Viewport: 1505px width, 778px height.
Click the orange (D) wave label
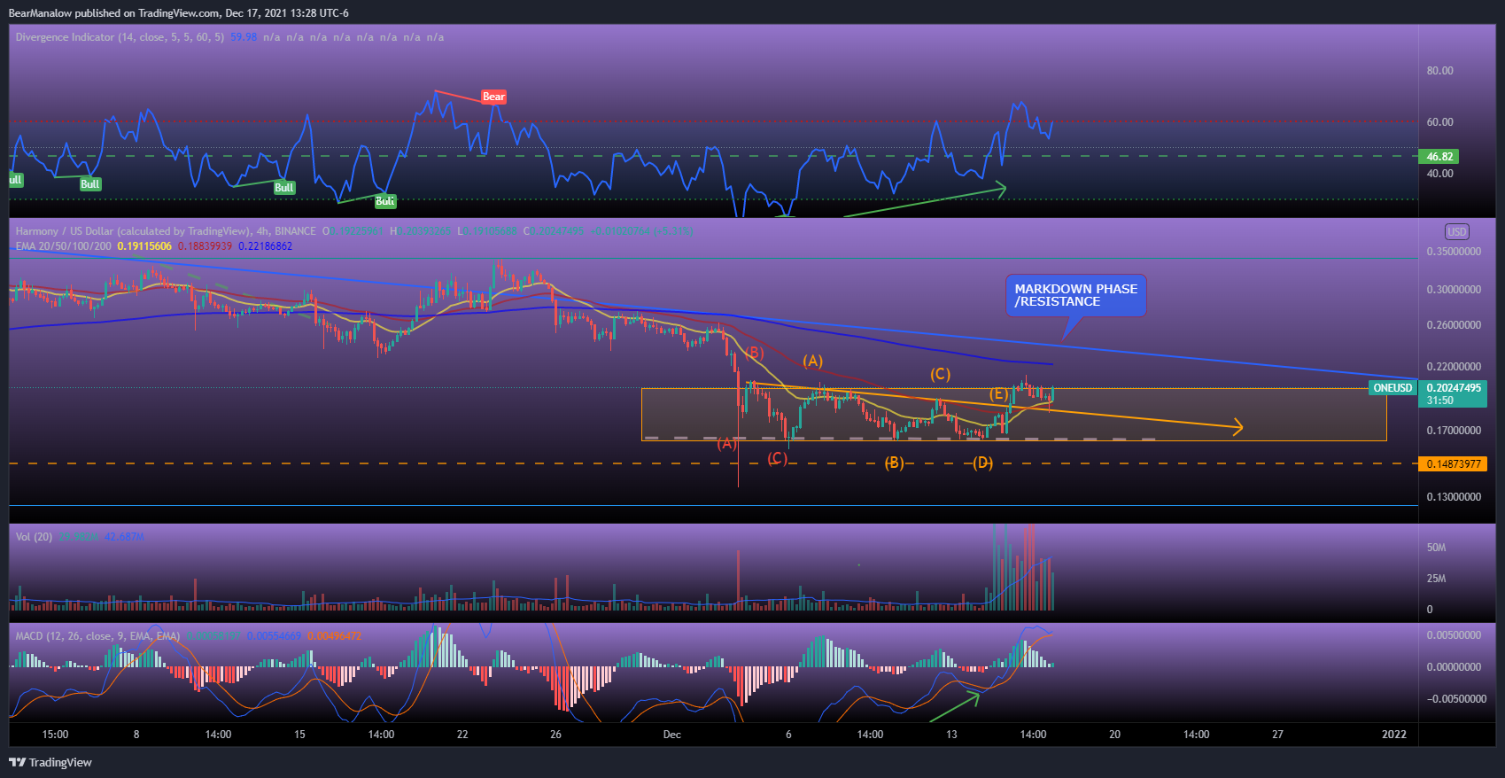(982, 463)
